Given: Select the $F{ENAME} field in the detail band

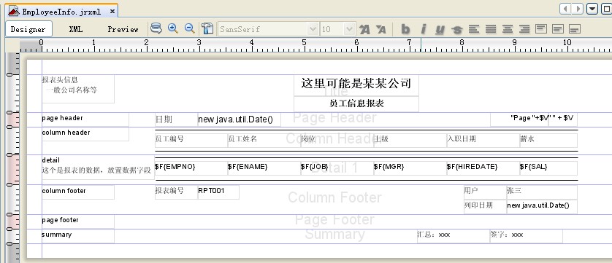Looking at the screenshot, I should 264,168.
